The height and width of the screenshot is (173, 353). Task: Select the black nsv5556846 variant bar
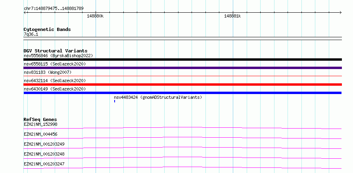pos(182,60)
